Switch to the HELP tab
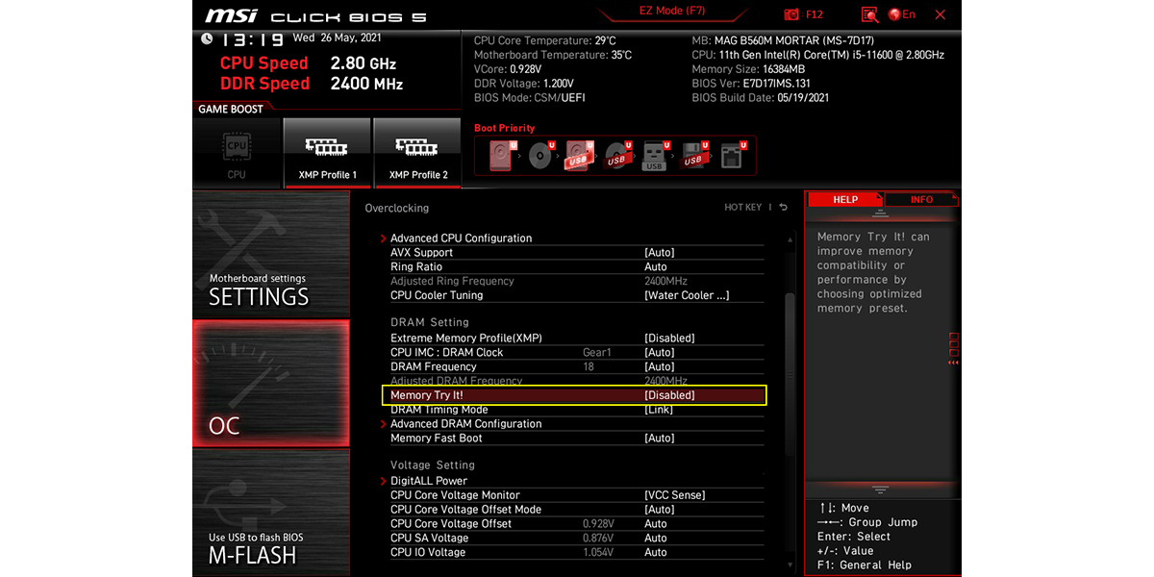 844,199
